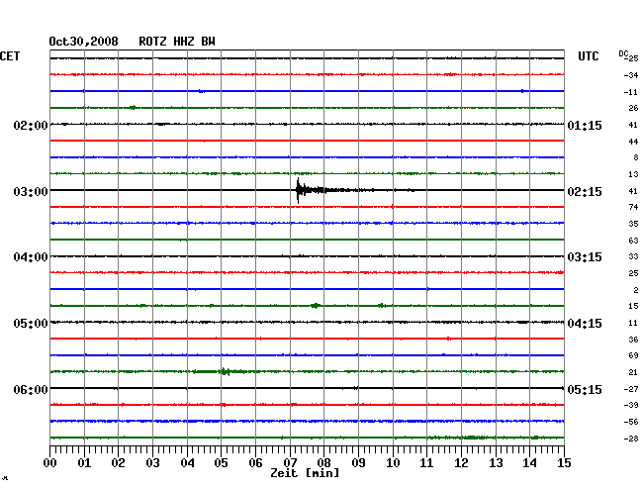Select the CET timezone label
643x489 pixels.
10,56
